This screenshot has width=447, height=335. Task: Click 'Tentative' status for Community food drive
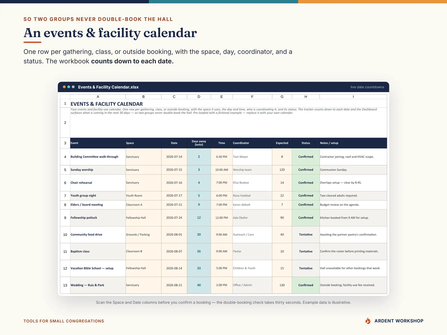click(306, 235)
